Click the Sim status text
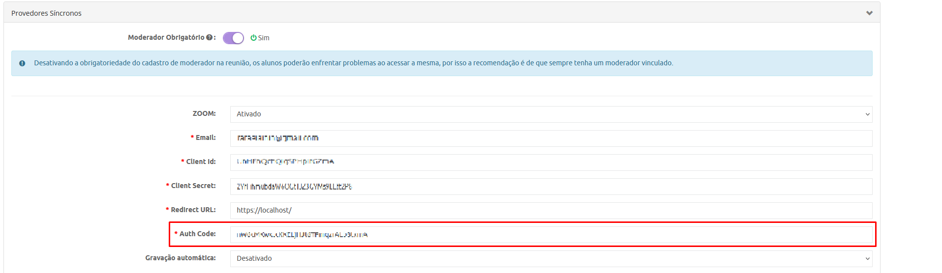This screenshot has width=942, height=273. [x=264, y=38]
